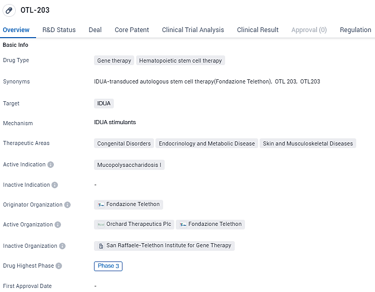Viewport: 375px width, 292px height.
Task: Select the Deal tab
Action: (x=95, y=30)
